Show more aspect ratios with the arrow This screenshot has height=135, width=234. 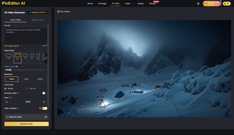point(46,58)
